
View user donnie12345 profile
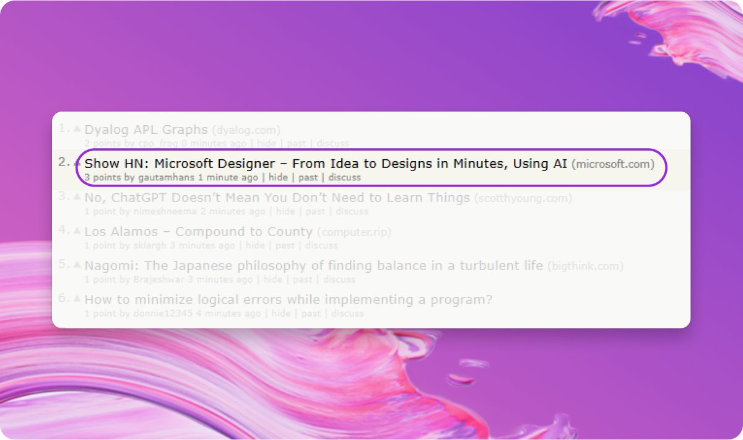[x=163, y=314]
